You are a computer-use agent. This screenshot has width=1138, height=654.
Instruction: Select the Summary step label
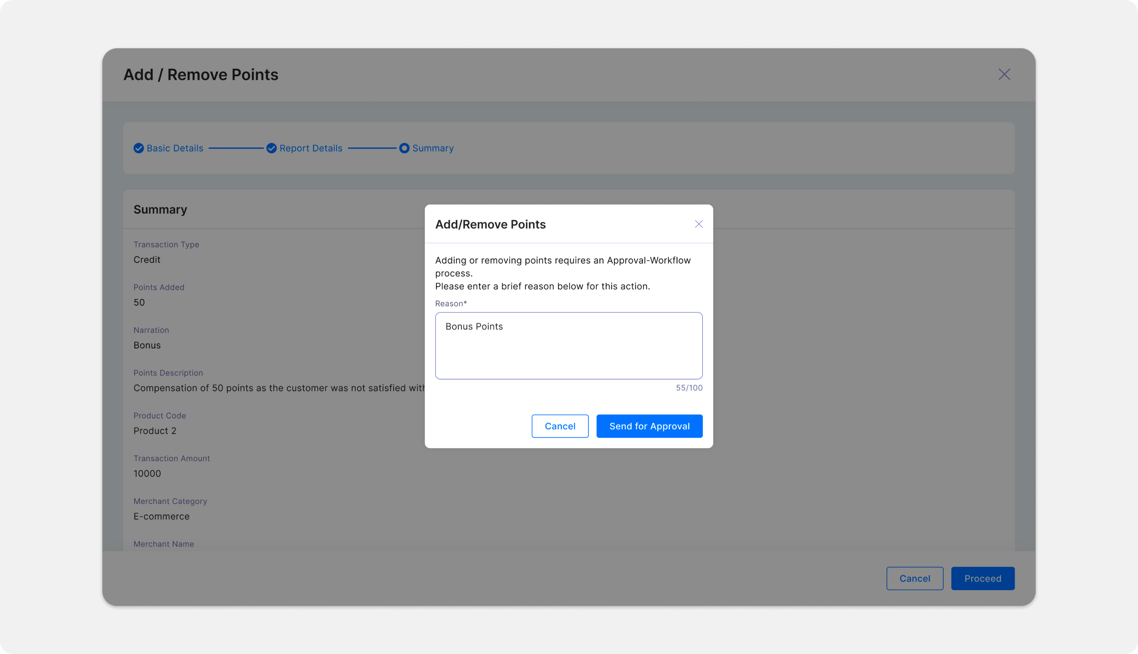click(433, 148)
